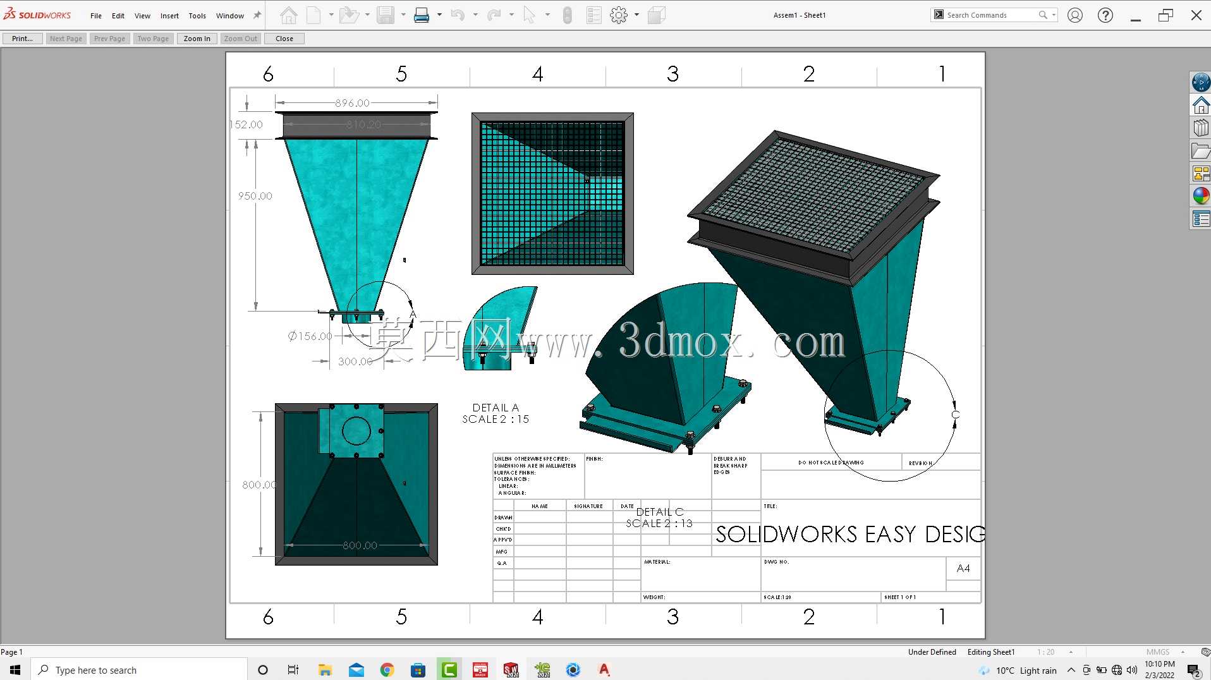This screenshot has height=680, width=1211.
Task: Click the File Properties list icon
Action: click(x=593, y=15)
